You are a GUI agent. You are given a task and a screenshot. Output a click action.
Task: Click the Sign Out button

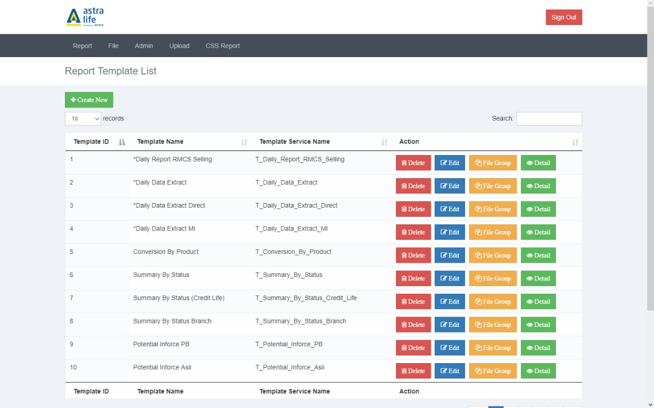564,17
